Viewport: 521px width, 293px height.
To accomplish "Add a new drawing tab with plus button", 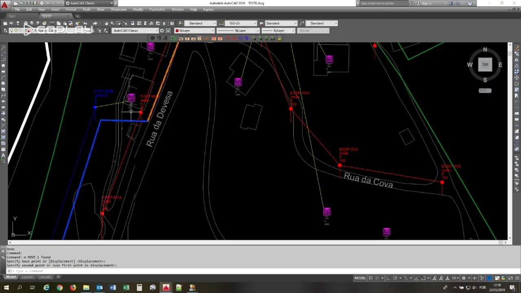I will (77, 16).
